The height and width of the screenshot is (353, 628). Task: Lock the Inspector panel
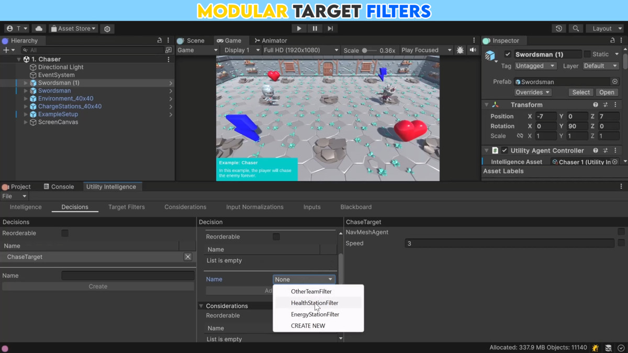click(613, 40)
